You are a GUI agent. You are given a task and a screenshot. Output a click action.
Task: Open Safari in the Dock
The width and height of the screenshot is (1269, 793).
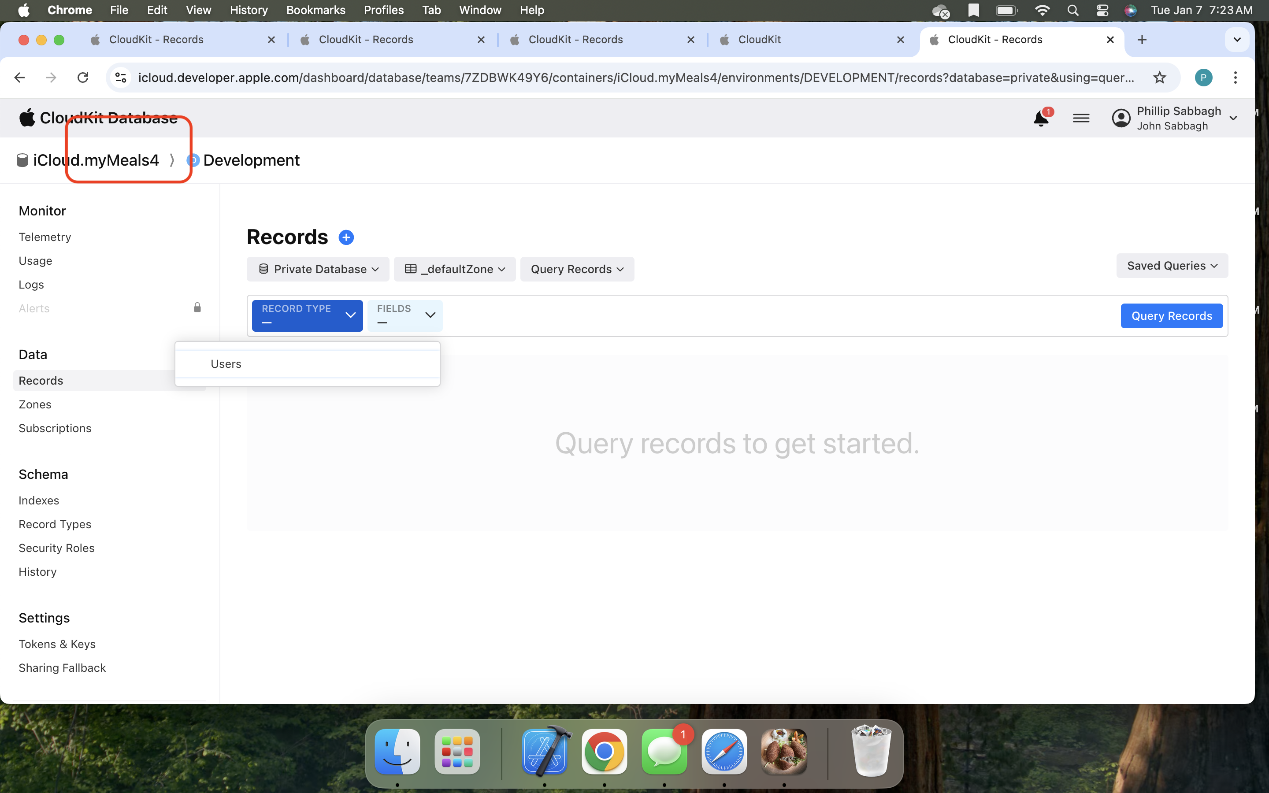click(x=724, y=751)
